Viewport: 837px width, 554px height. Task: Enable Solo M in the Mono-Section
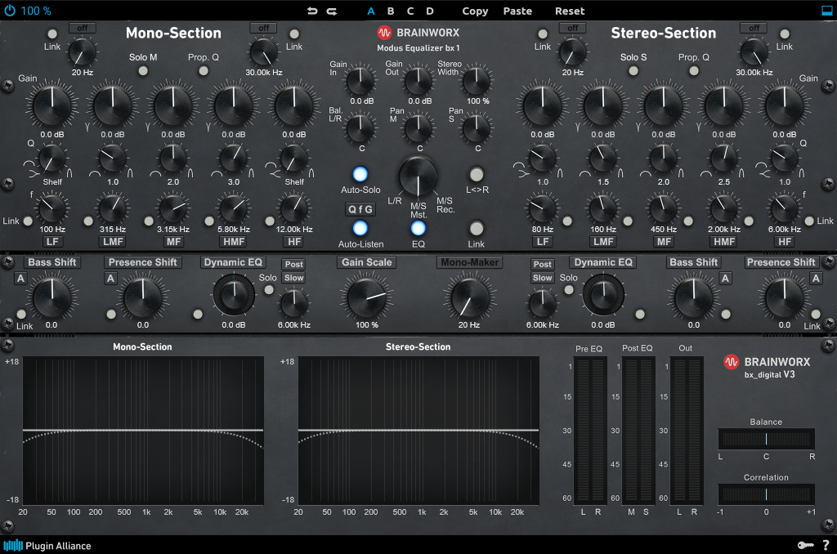(x=143, y=70)
